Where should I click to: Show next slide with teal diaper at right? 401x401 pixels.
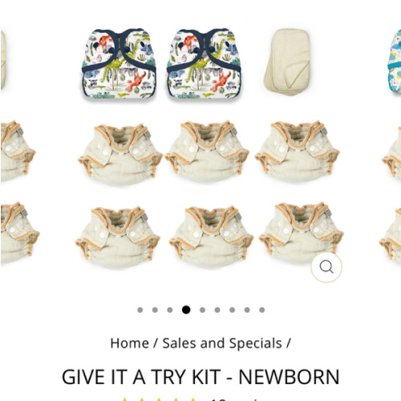(x=393, y=150)
